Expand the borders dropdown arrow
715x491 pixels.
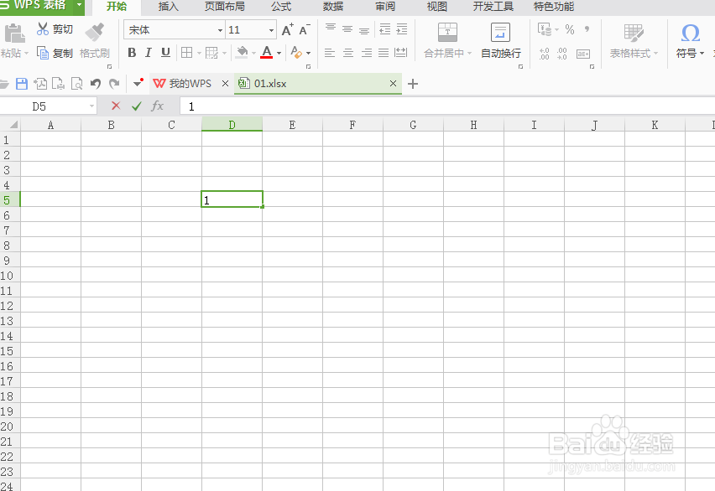tap(199, 54)
